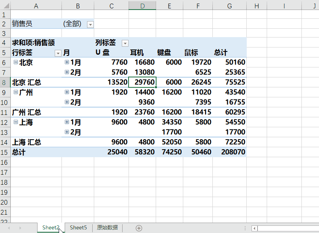Click the tab bar splitter dots

click(x=245, y=228)
